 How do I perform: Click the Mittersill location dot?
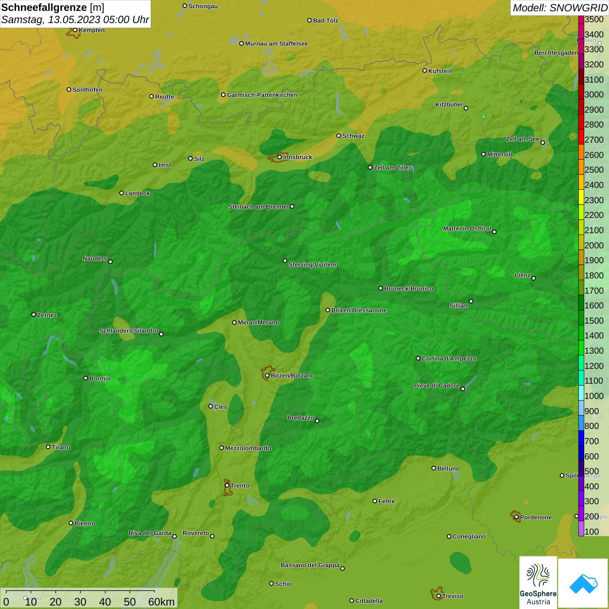[x=483, y=154]
